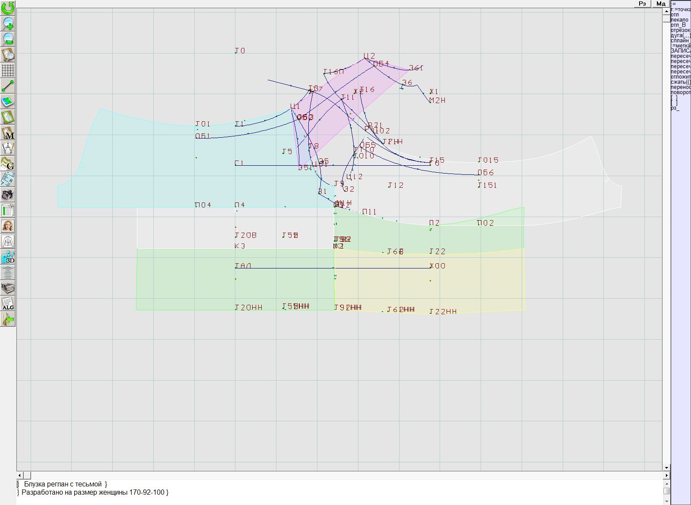
Task: Select the line segment tool
Action: [8, 86]
